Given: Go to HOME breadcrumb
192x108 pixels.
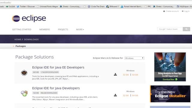Looking at the screenshot, I should [x=18, y=39].
